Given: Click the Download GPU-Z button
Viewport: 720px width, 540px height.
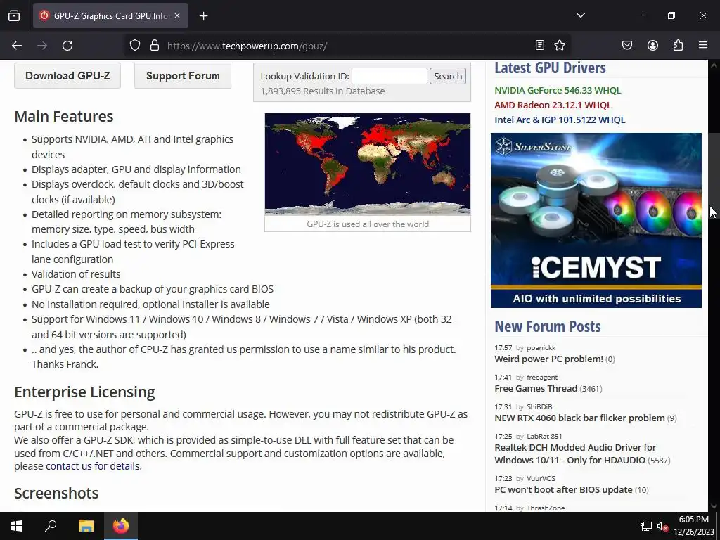Looking at the screenshot, I should click(67, 76).
